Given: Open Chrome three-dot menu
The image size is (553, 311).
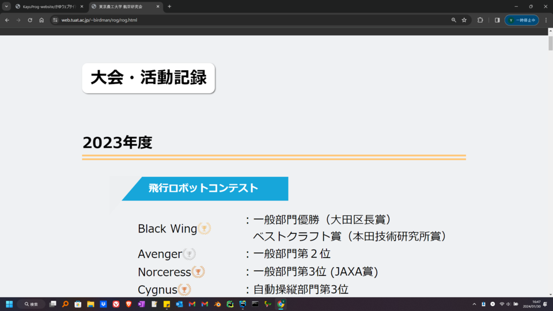Looking at the screenshot, I should (x=546, y=20).
